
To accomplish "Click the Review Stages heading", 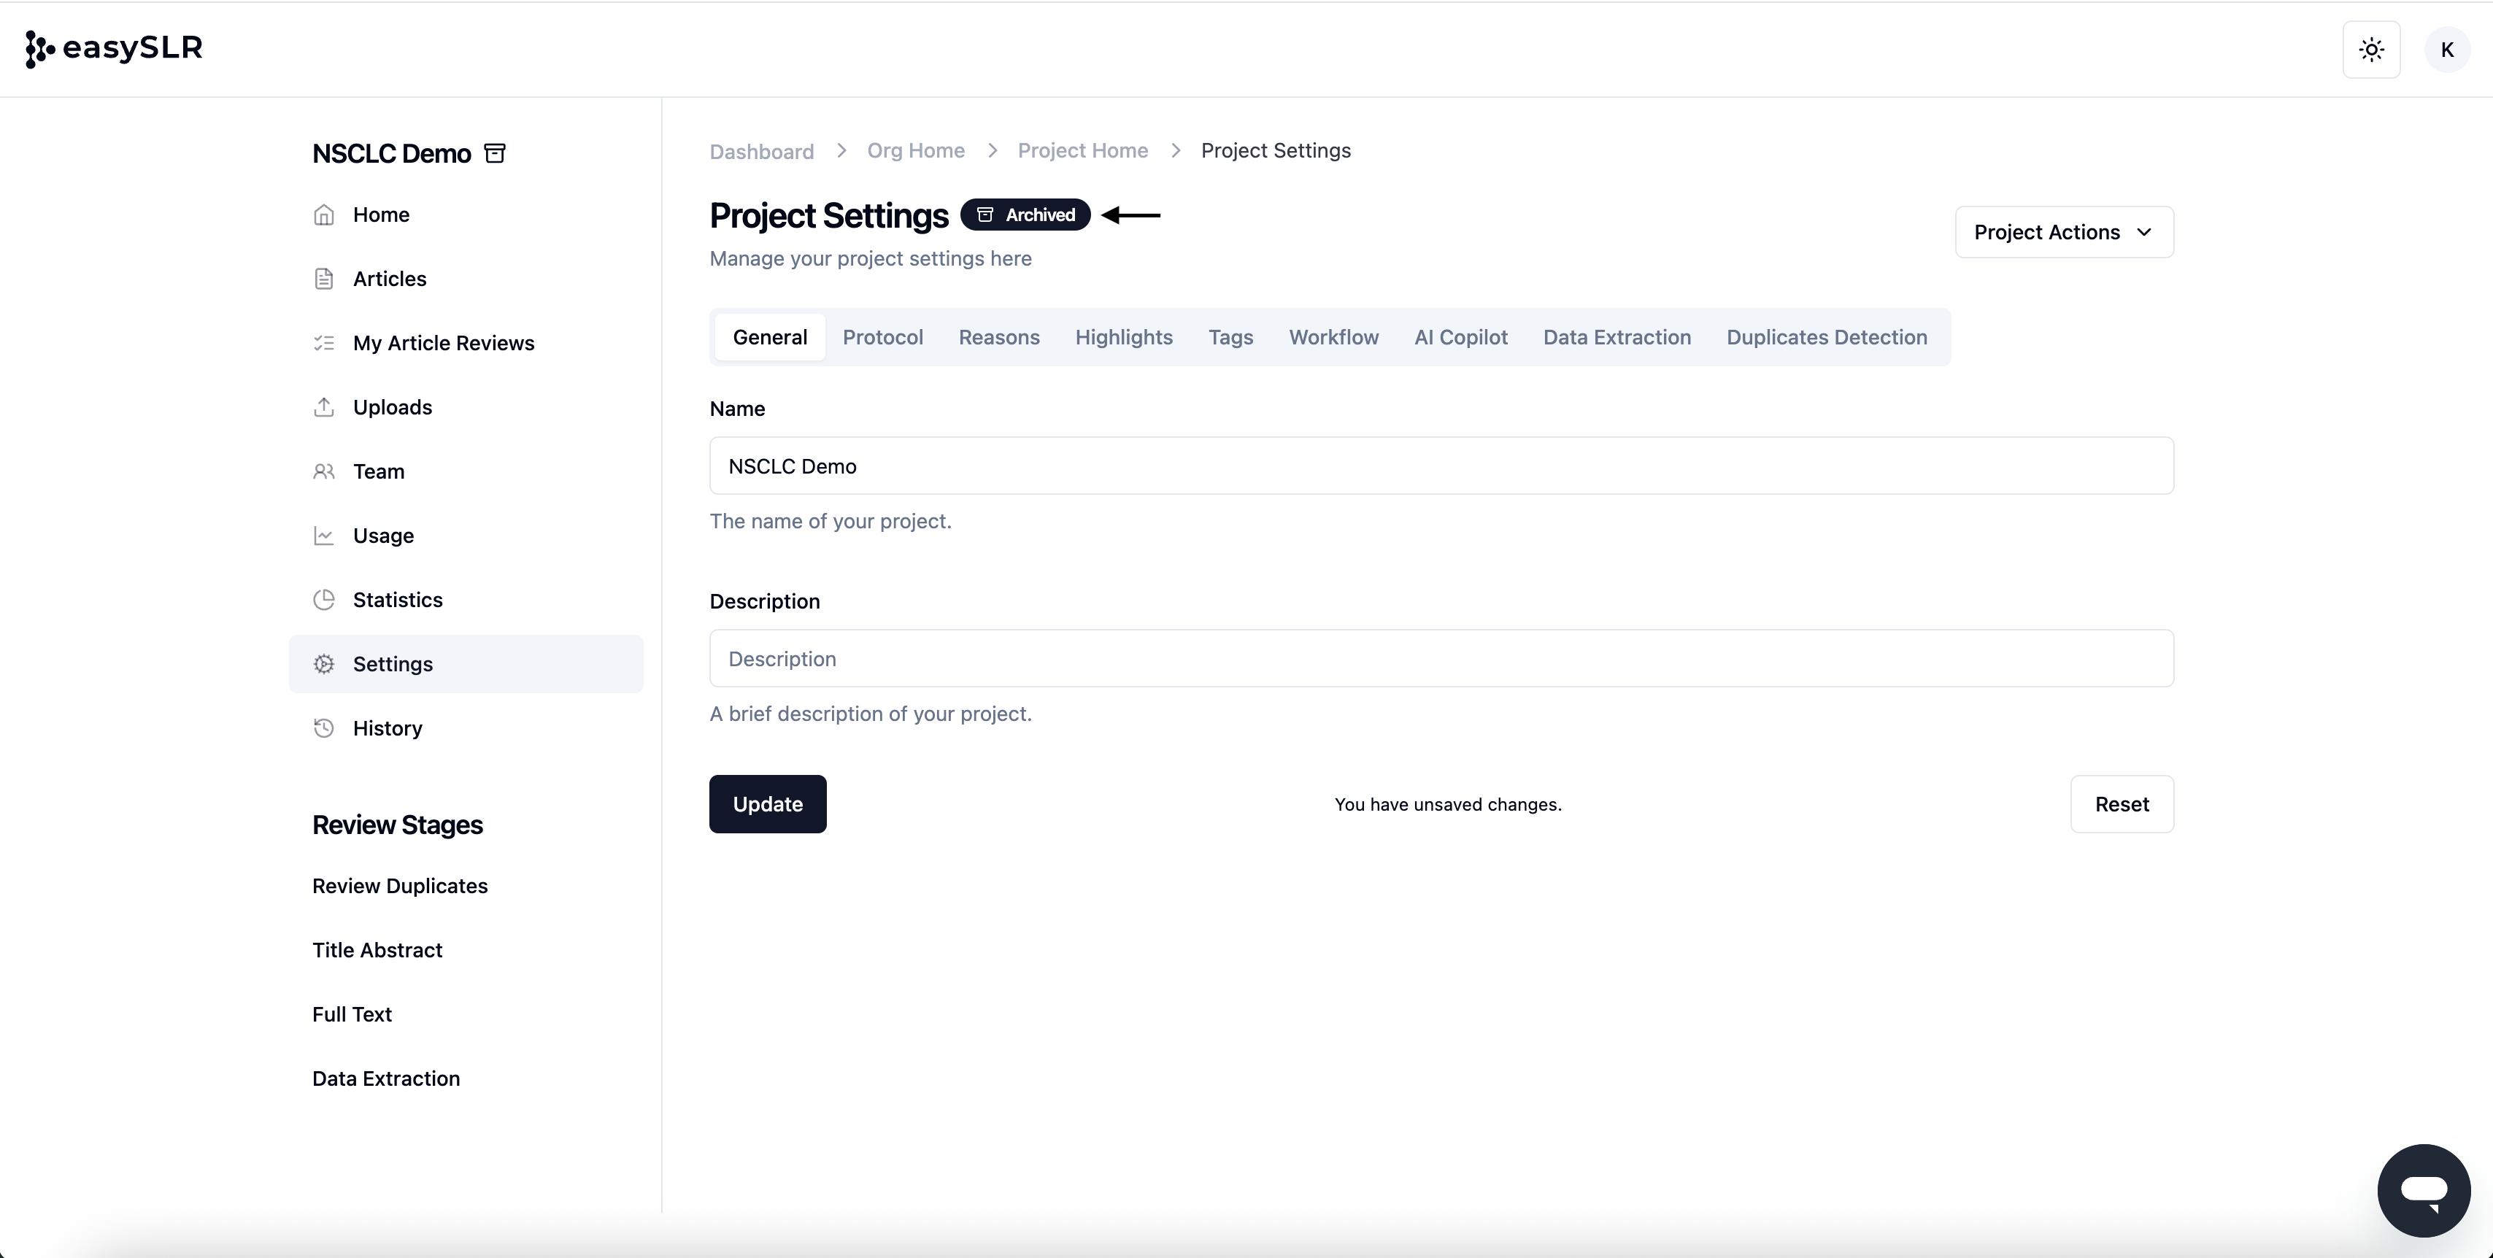I will click(x=397, y=825).
